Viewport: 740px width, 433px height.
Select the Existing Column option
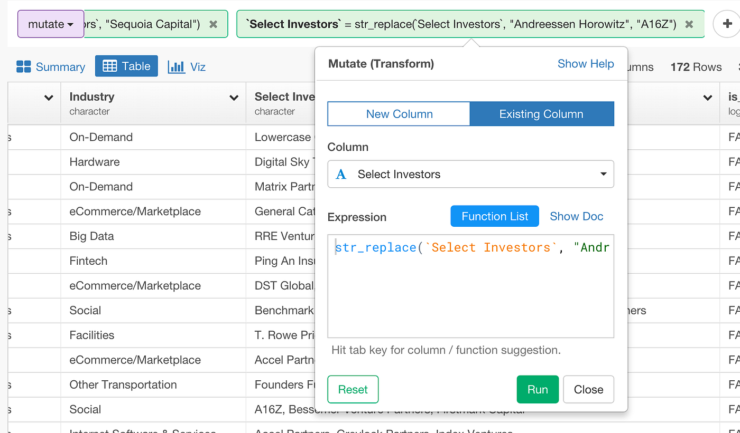[541, 114]
